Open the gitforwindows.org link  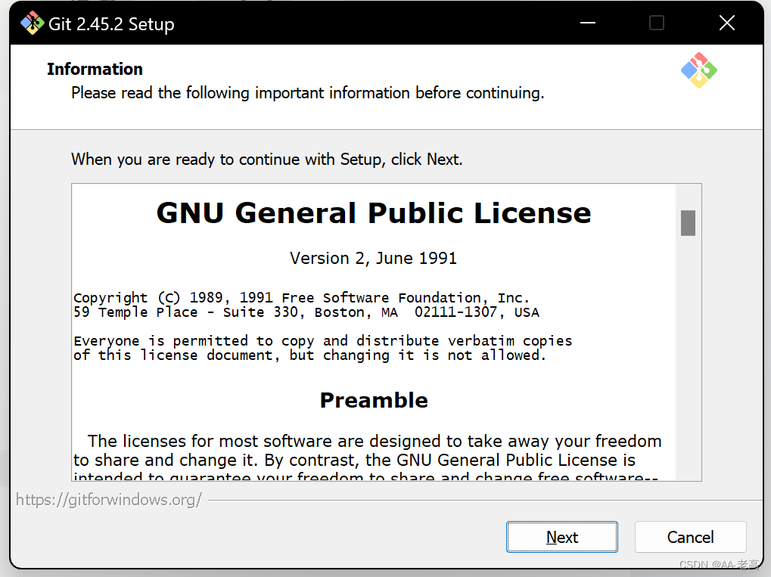pos(109,499)
